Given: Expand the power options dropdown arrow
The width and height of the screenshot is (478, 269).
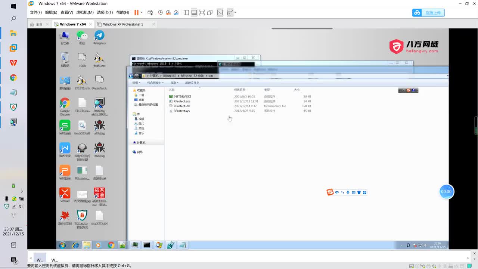Looking at the screenshot, I should 141,12.
